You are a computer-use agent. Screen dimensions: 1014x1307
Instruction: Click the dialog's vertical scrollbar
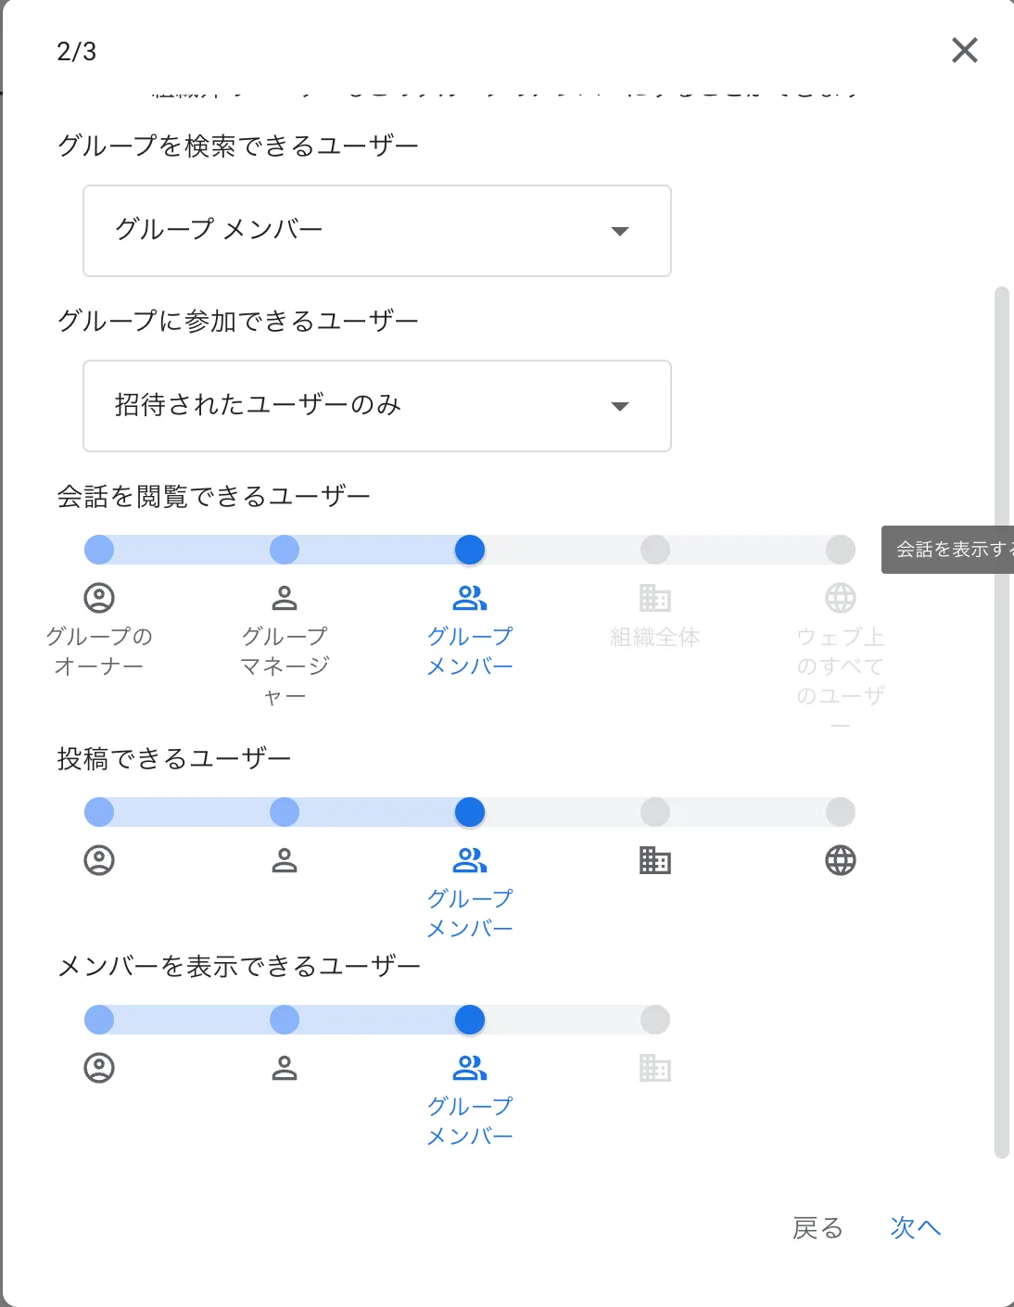[1001, 723]
